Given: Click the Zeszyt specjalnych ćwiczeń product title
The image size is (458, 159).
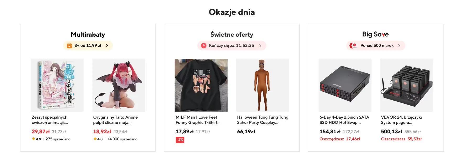Looking at the screenshot, I should click(50, 120).
